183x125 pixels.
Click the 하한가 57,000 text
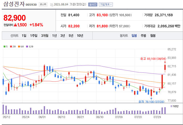coord(119,26)
